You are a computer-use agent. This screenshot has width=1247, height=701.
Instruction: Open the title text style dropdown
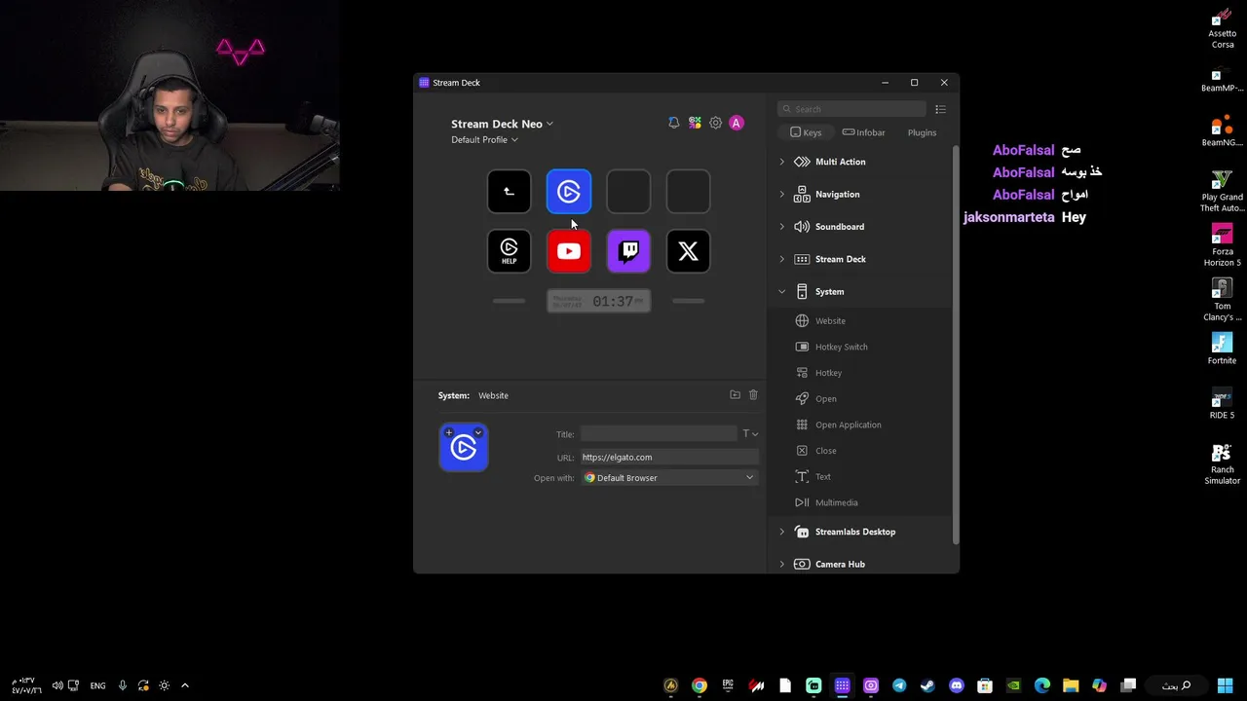750,434
